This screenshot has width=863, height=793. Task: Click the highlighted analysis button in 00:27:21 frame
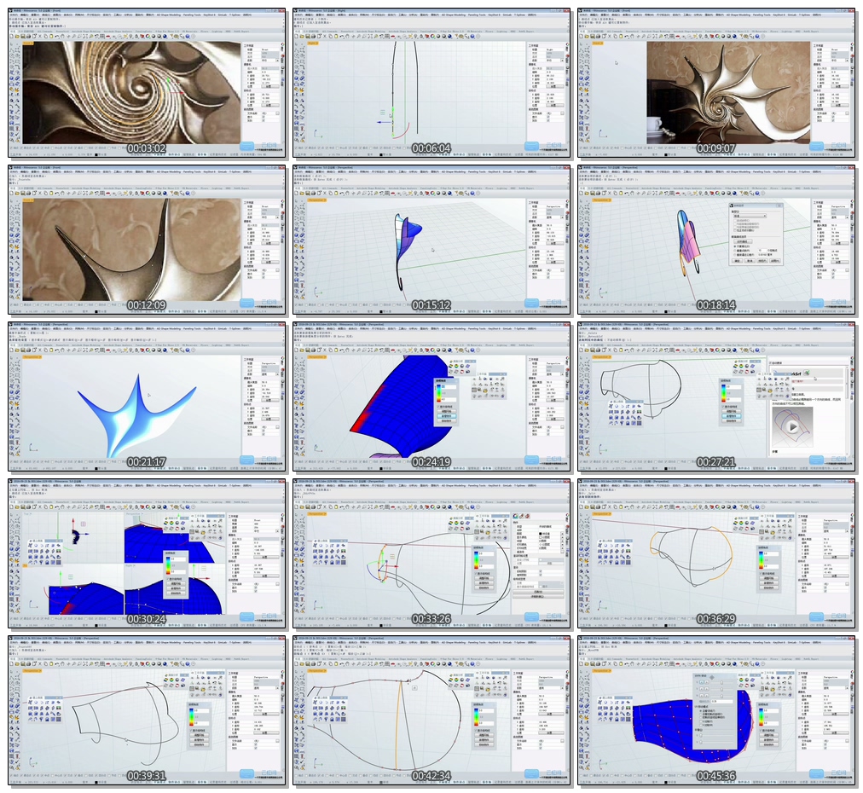coord(732,416)
